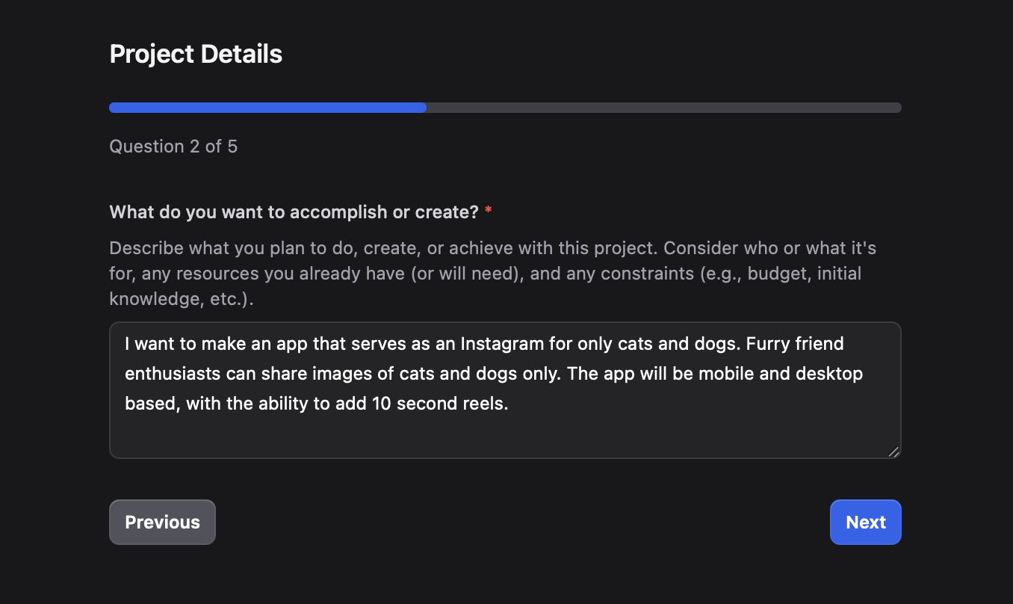Click the textarea resize handle icon
1013x604 pixels.
[893, 451]
